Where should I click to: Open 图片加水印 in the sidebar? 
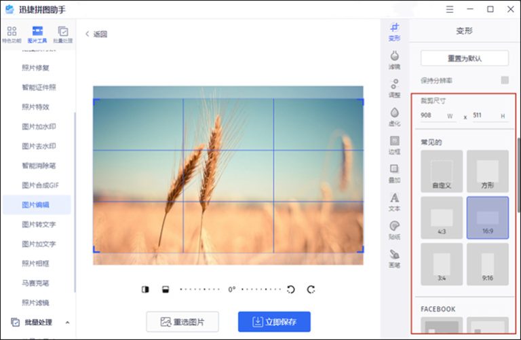tap(38, 126)
